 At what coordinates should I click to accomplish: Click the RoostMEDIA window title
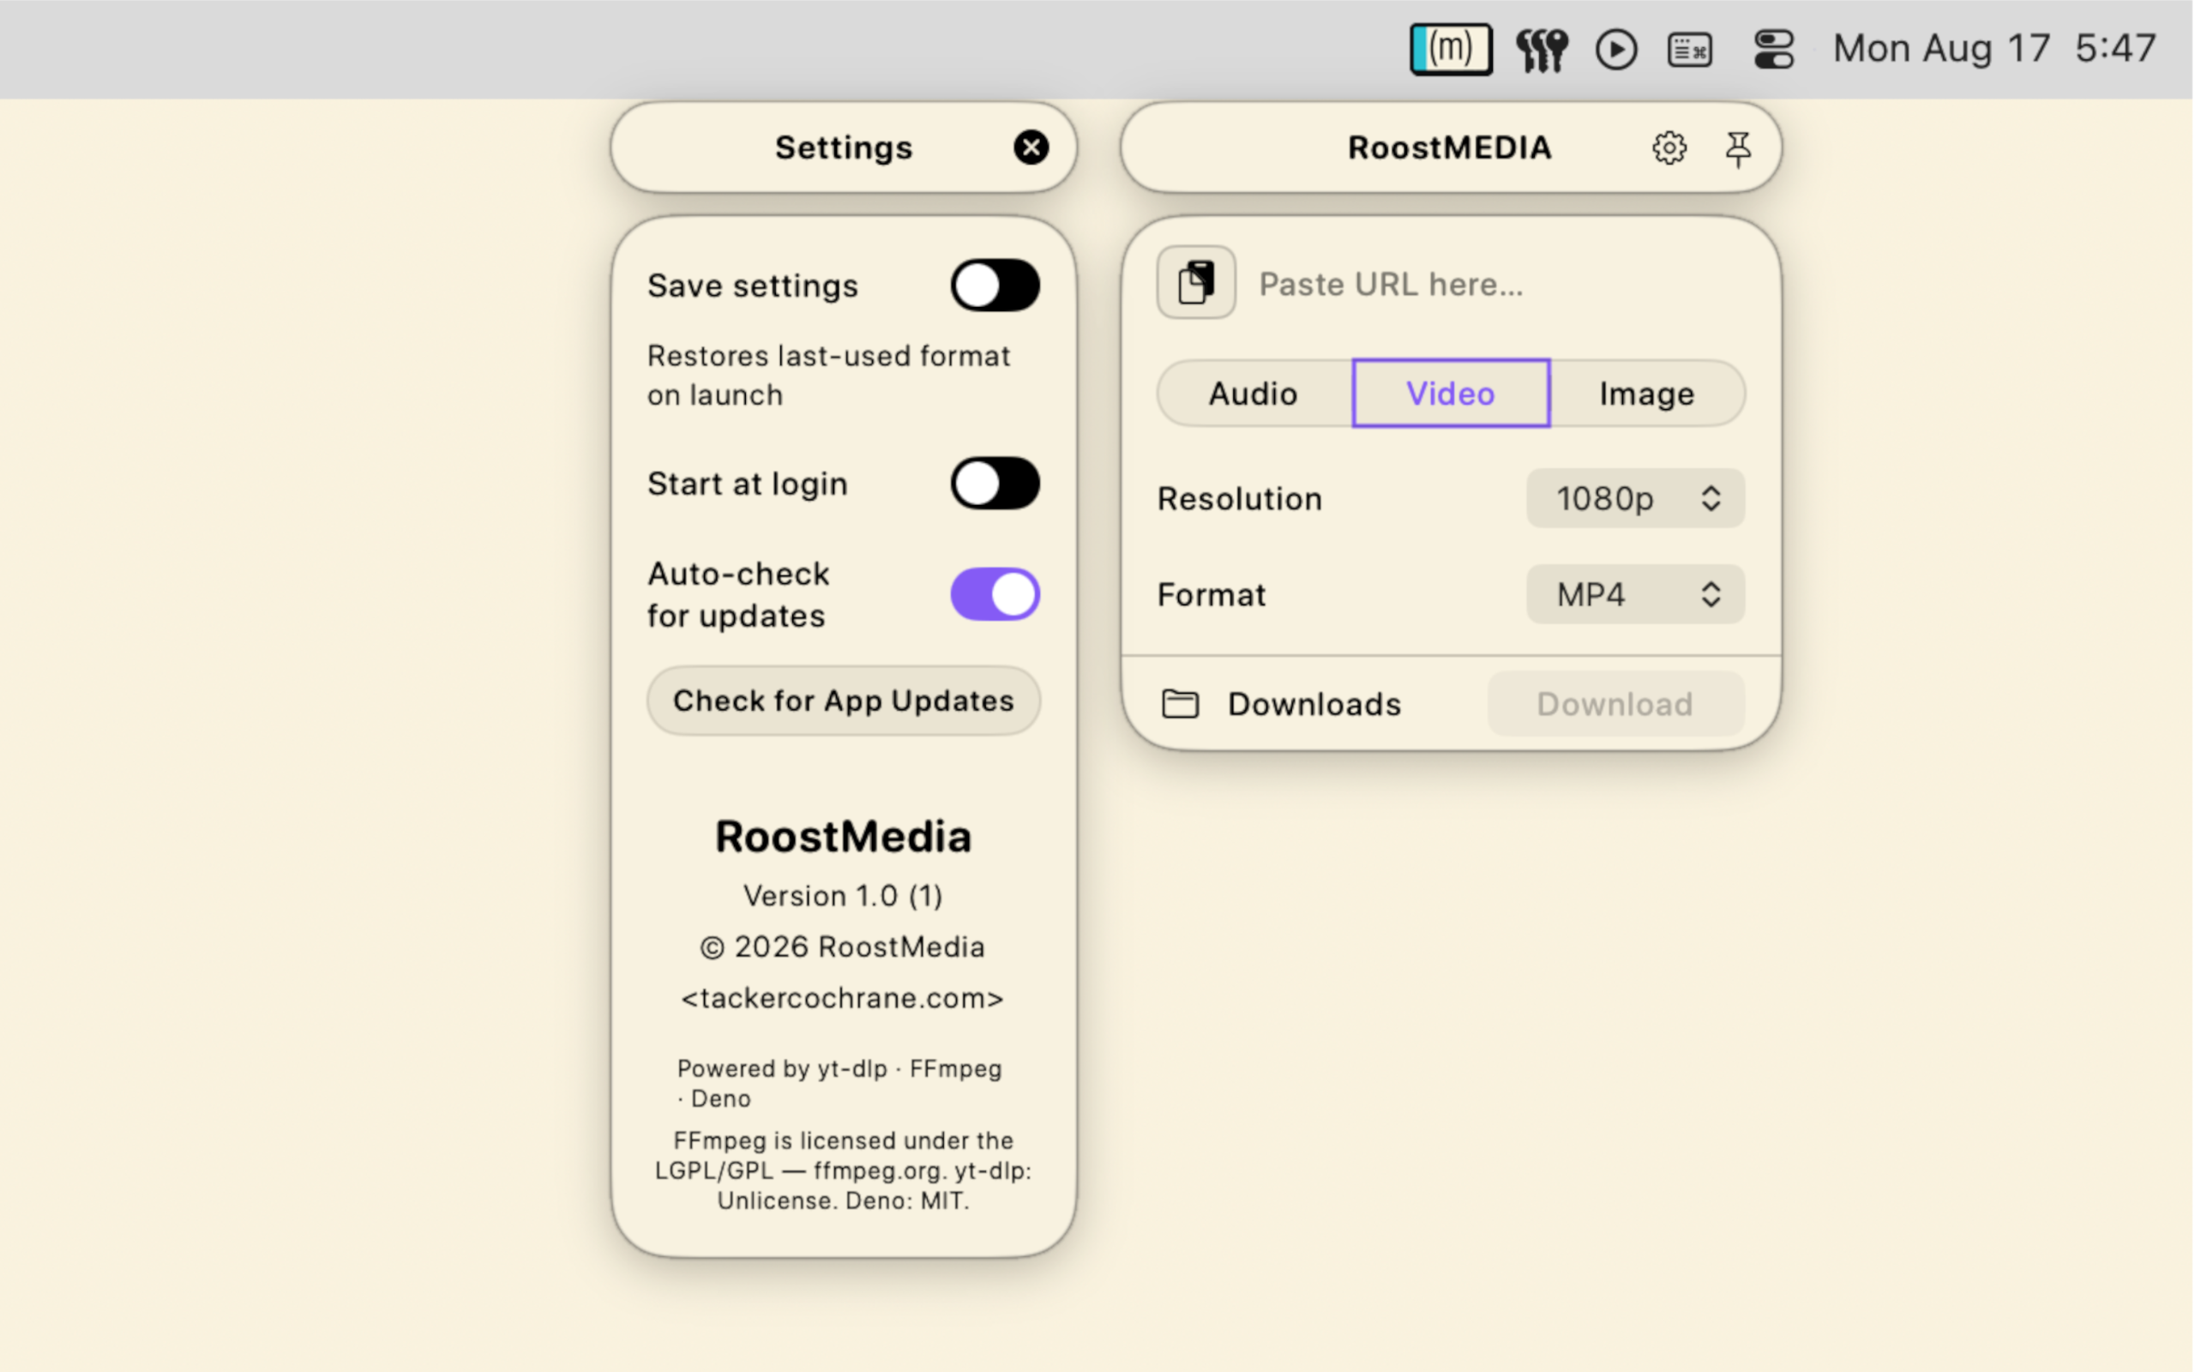(1451, 147)
